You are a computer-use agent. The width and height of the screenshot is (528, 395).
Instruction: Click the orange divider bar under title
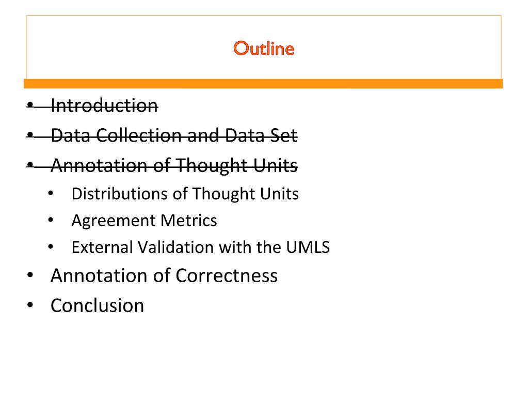[x=263, y=83]
